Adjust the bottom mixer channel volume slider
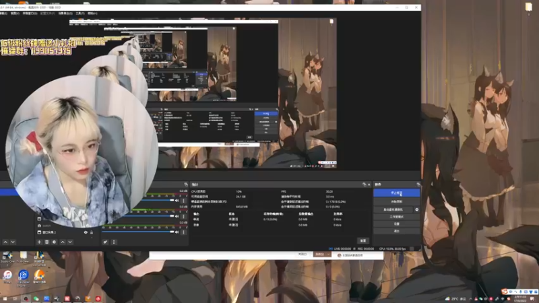Screen dimensions: 539x303 (138, 232)
